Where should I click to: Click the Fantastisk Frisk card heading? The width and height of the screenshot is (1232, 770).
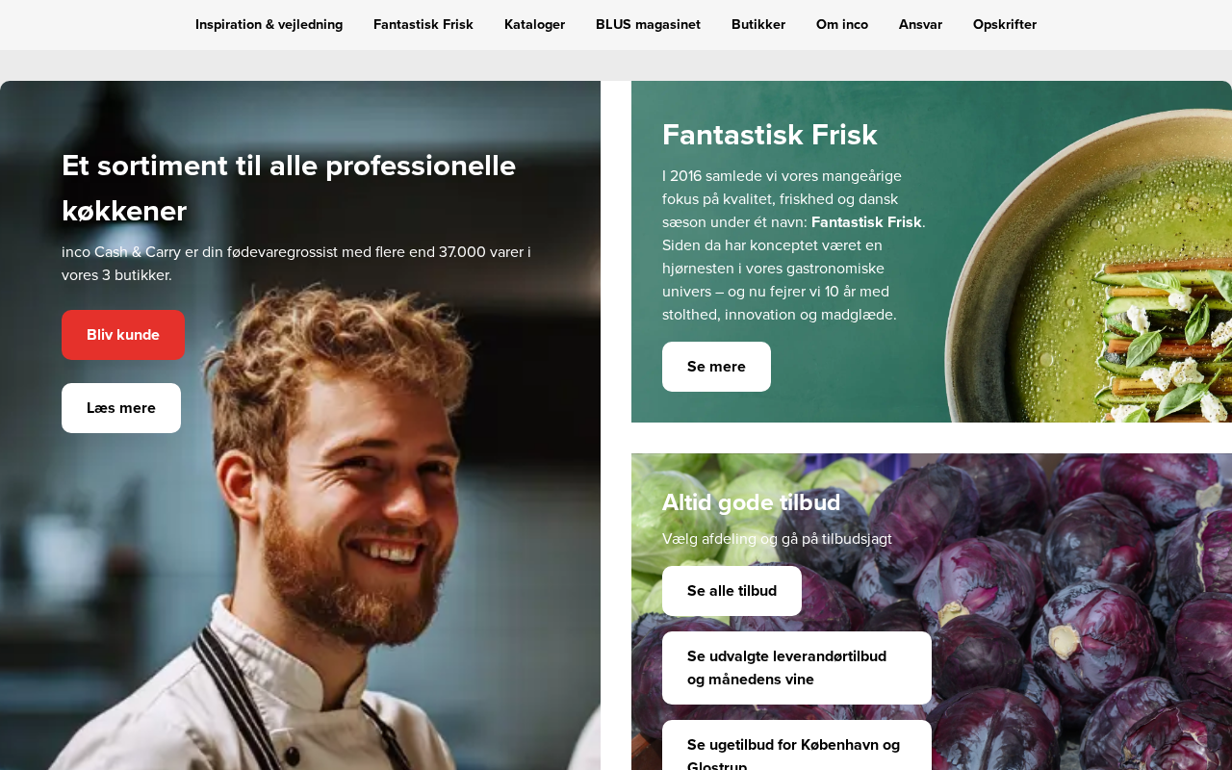point(770,135)
